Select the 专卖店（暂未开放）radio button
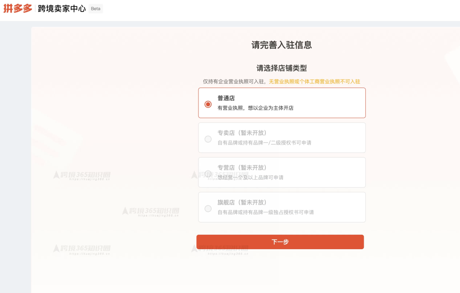Image resolution: width=460 pixels, height=293 pixels. click(208, 139)
